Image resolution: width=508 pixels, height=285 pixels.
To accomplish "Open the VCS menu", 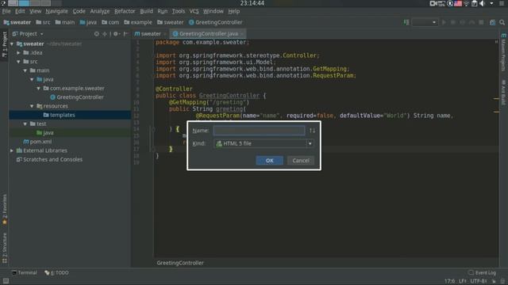I will (194, 11).
